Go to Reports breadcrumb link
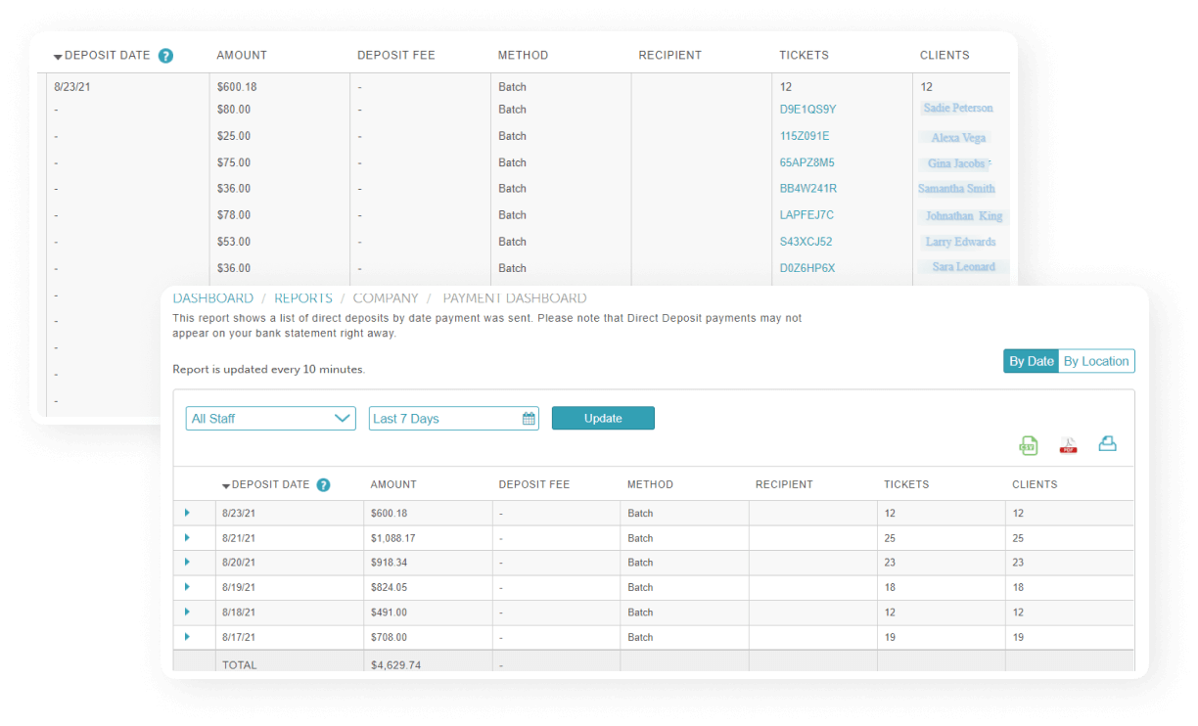1198x726 pixels. click(303, 298)
